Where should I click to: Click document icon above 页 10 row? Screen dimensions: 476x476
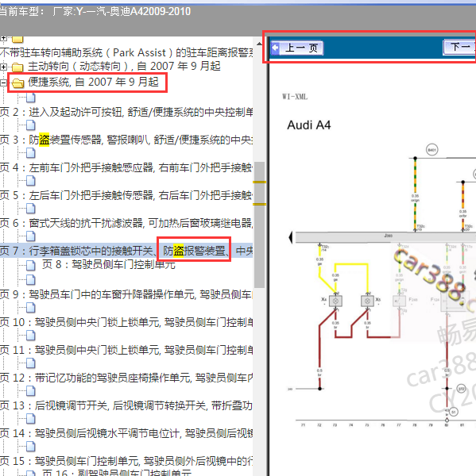pos(31,308)
